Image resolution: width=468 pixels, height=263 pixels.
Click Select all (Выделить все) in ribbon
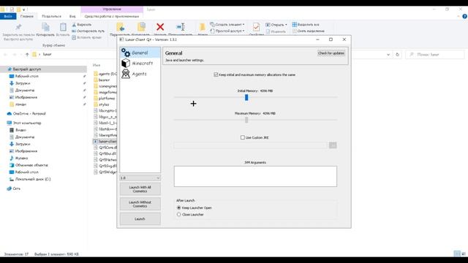(x=306, y=24)
